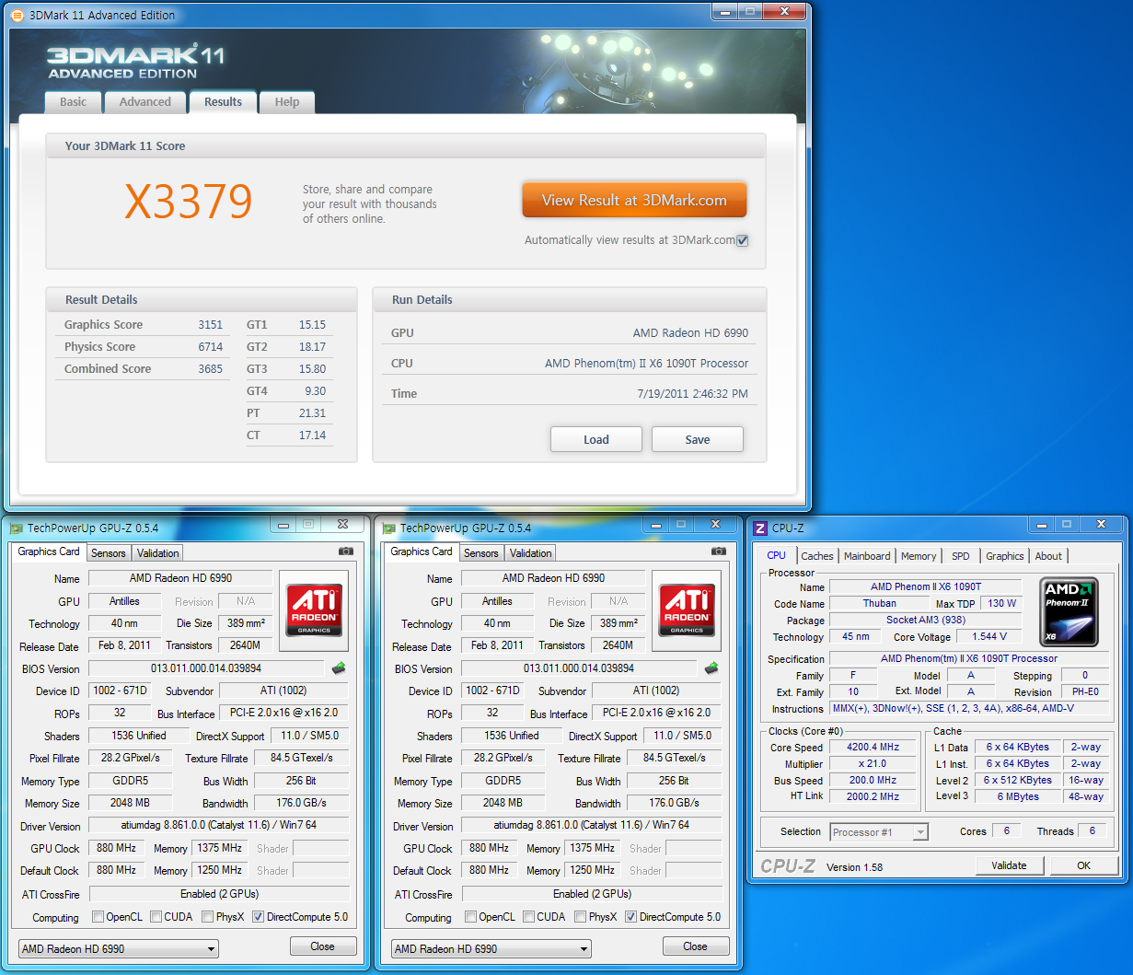The image size is (1133, 975).
Task: Open Mainboard tab in CPU-Z
Action: pyautogui.click(x=867, y=556)
